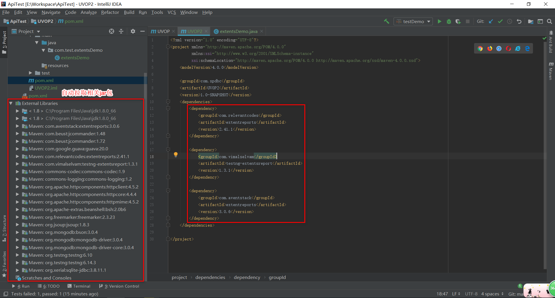The height and width of the screenshot is (298, 555).
Task: Commit changes via green checkmark icon
Action: [x=501, y=21]
